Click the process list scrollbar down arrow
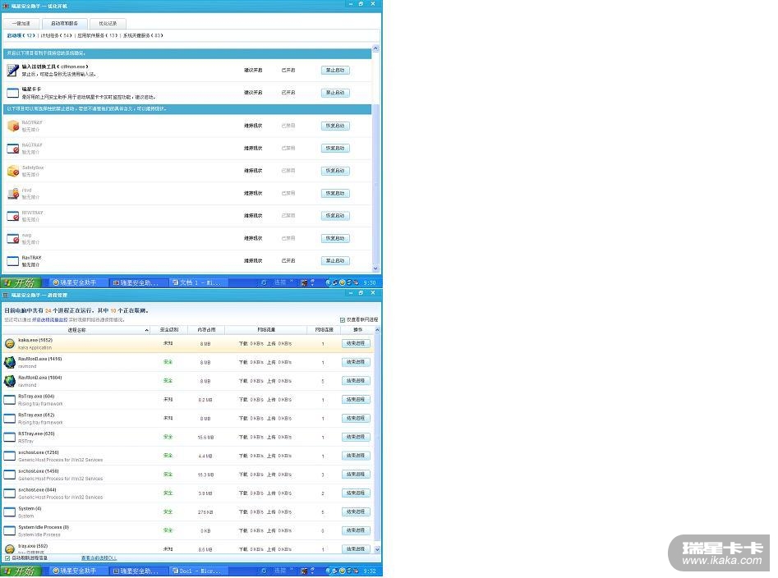Viewport: 778px width, 578px height. (x=377, y=549)
